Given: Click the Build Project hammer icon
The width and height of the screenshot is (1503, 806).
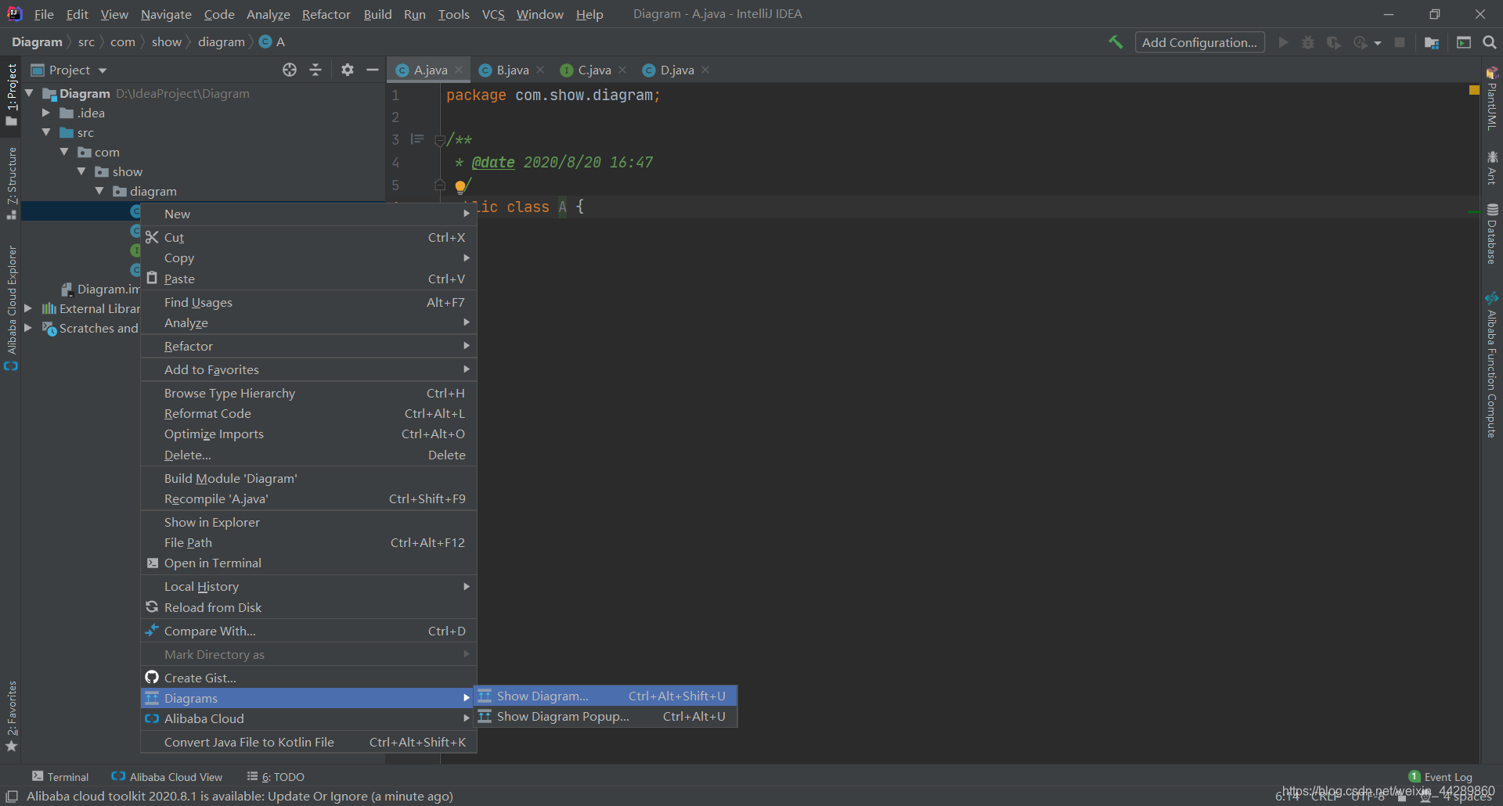Looking at the screenshot, I should pos(1116,42).
